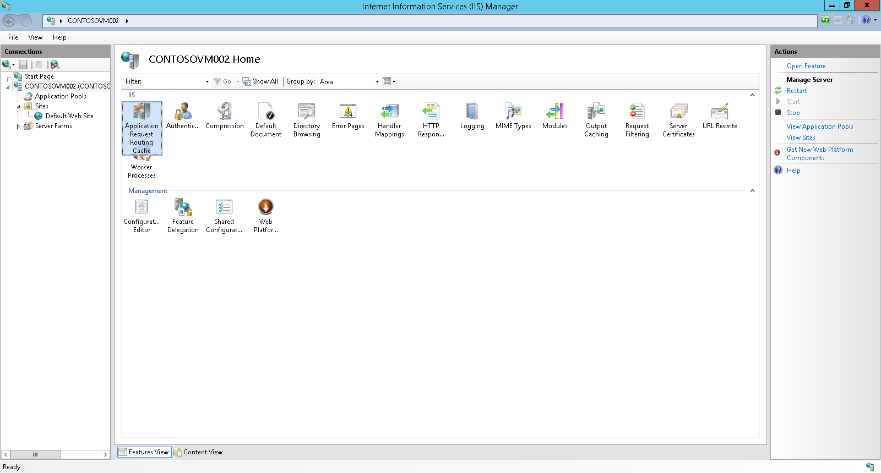Click the Go filter button

222,81
